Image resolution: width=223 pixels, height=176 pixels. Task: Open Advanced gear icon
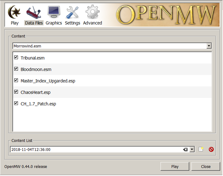pyautogui.click(x=92, y=12)
